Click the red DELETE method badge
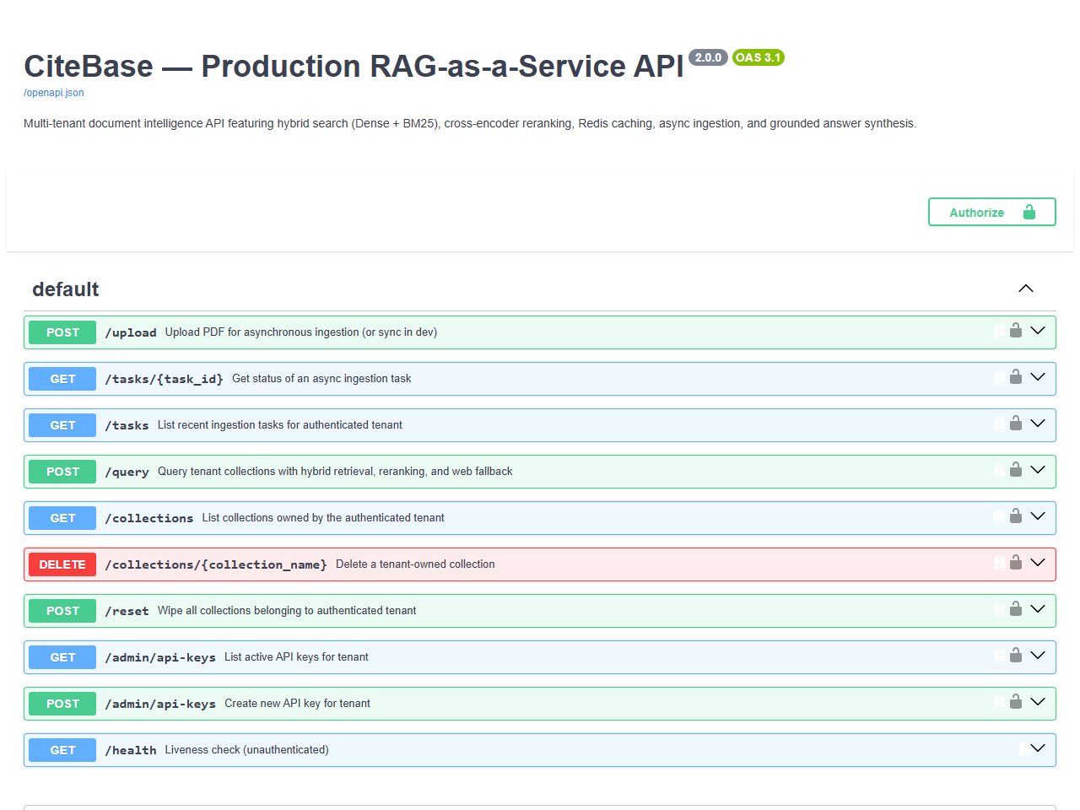1080x810 pixels. (x=62, y=564)
